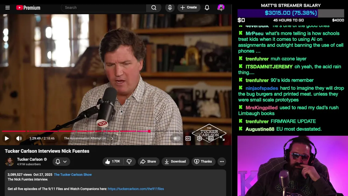348x196 pixels.
Task: Click the Thanks button
Action: (203, 161)
